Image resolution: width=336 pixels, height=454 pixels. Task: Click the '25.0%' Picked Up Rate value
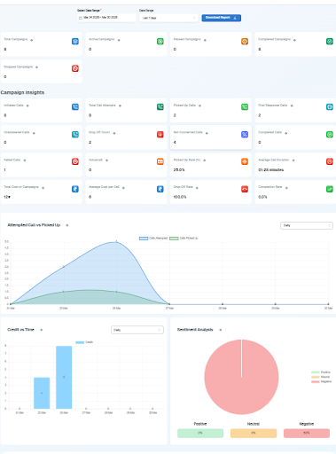[179, 170]
